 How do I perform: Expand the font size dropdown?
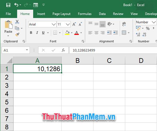pos(68,24)
